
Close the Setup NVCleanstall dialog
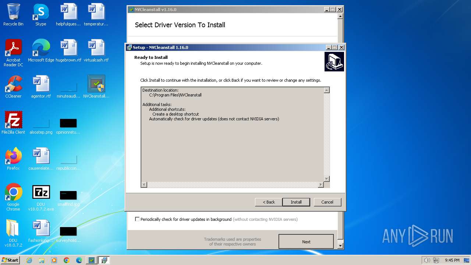[x=341, y=47]
